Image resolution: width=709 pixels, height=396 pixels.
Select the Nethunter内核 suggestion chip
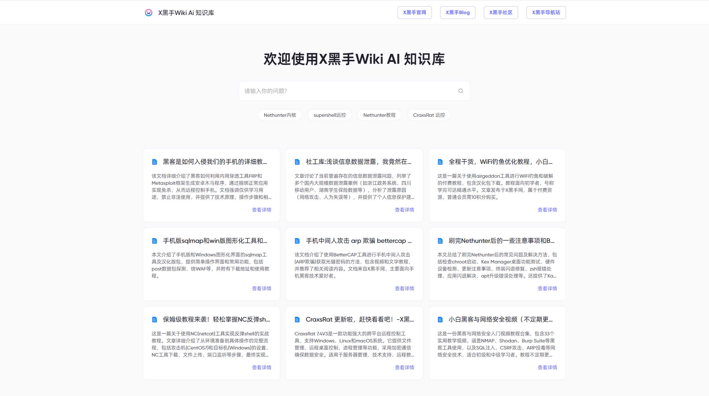pos(280,115)
